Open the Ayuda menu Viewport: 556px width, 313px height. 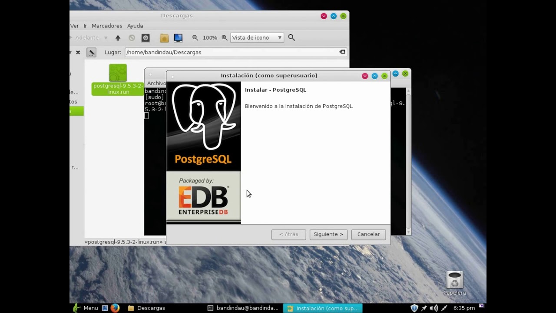click(135, 26)
